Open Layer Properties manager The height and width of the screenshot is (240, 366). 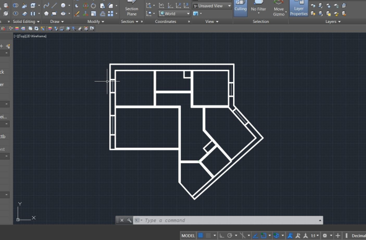pos(299,9)
